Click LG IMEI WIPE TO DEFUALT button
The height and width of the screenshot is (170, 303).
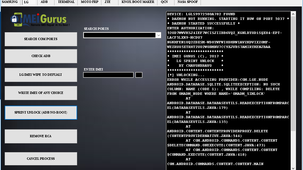[x=41, y=75]
